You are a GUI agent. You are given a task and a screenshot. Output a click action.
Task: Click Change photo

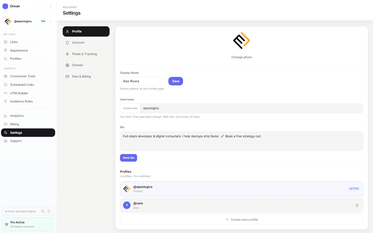pyautogui.click(x=242, y=57)
